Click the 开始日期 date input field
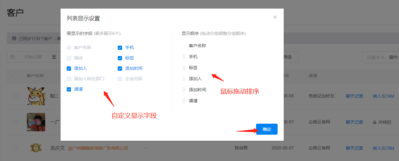This screenshot has width=399, height=161. pos(33,57)
